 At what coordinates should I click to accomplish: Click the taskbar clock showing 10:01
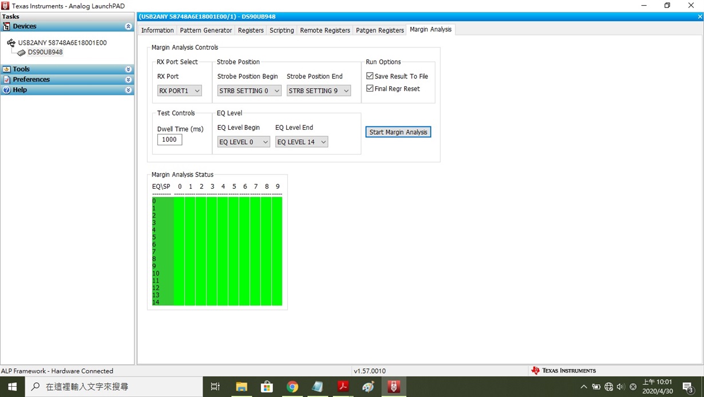coord(657,387)
